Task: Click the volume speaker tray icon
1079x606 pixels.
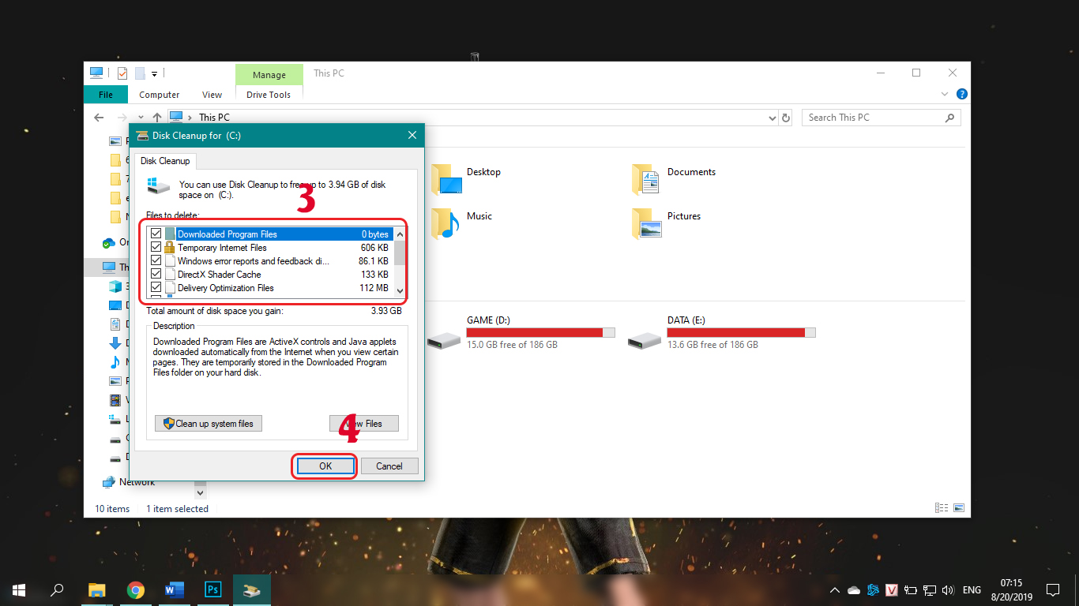Action: [948, 589]
